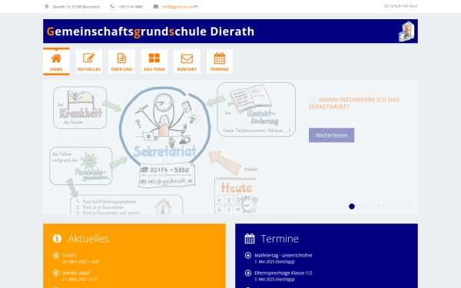Click the slogan Die Schule mit Herz!
Screen dimensions: 461x288
coord(401,6)
